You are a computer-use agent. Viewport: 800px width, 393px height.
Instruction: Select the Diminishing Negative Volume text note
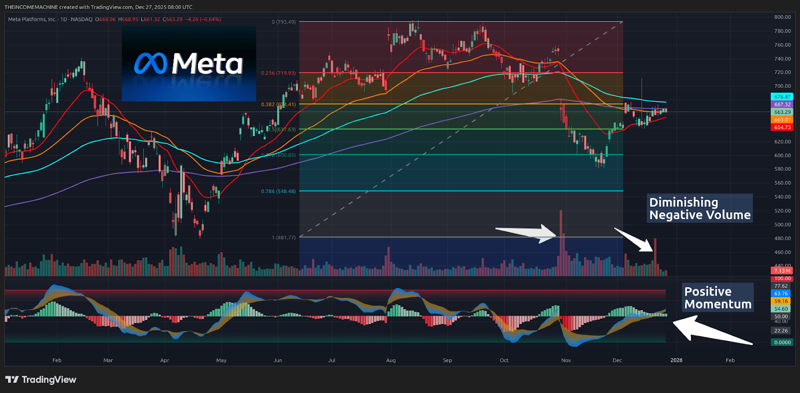(x=700, y=208)
